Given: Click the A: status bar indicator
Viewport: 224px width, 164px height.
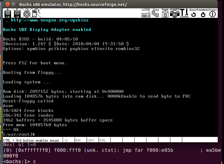Looking at the screenshot, I should pos(67,140).
